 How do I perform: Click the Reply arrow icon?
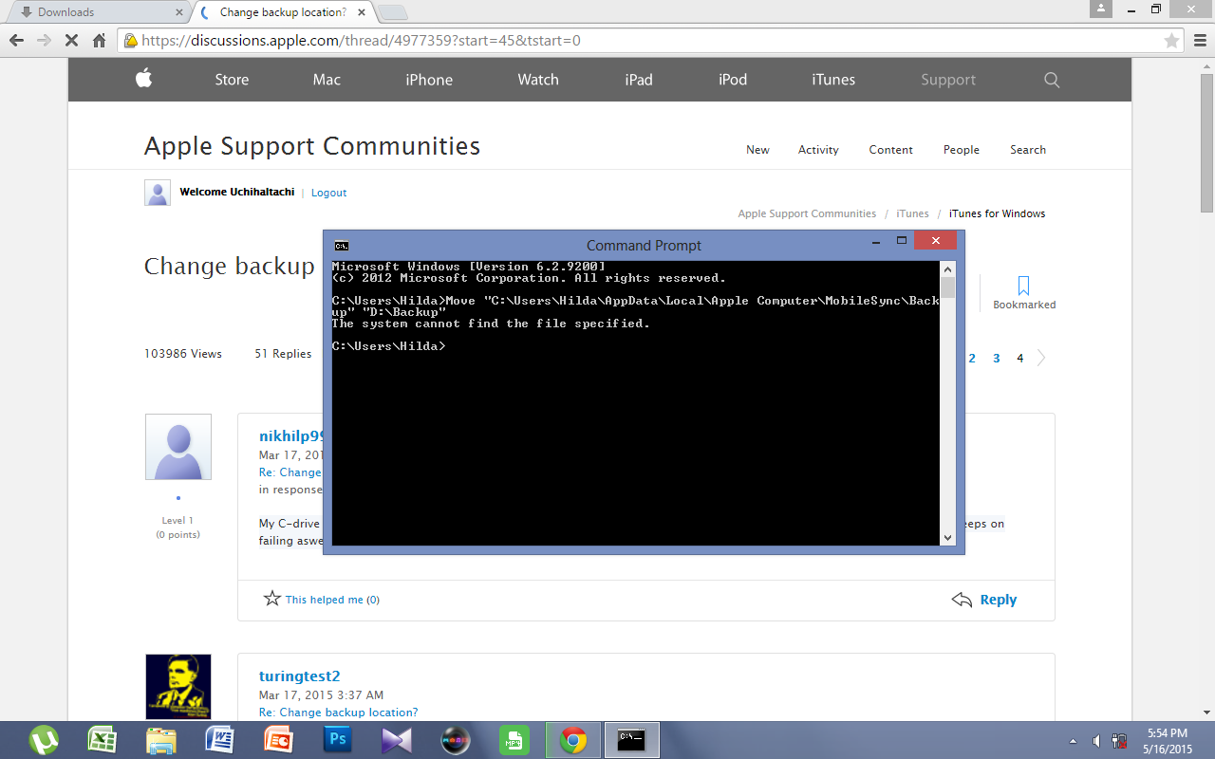962,600
